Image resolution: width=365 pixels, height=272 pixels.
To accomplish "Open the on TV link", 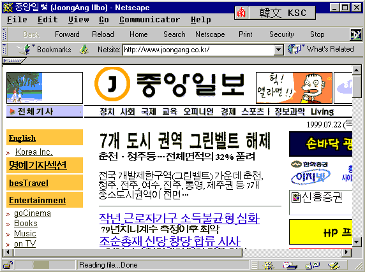I will (25, 244).
